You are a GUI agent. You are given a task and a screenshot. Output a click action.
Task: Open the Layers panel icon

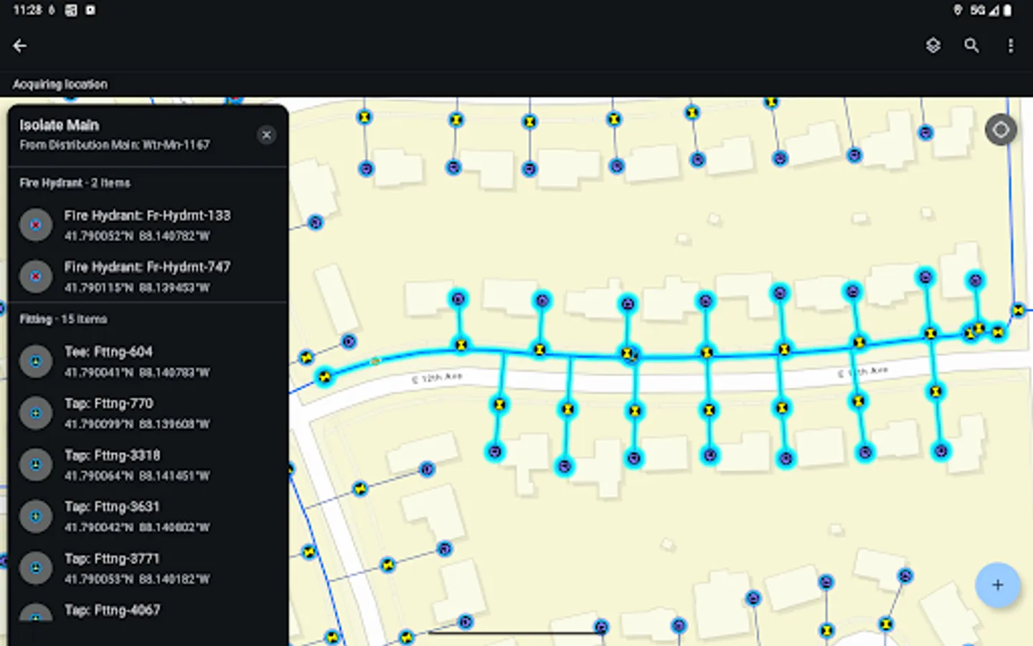933,45
